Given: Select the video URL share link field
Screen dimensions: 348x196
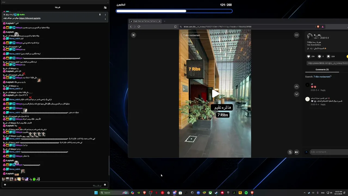Looking at the screenshot, I should tap(327, 63).
